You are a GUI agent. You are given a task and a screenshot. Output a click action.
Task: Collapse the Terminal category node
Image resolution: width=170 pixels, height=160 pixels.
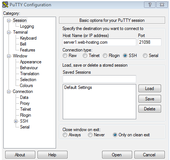[x=9, y=32]
